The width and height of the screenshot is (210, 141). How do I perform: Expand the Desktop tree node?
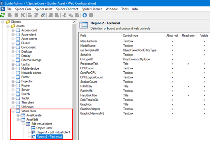point(13,52)
